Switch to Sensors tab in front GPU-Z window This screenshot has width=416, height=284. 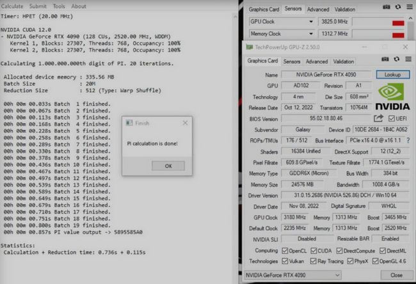pos(292,61)
